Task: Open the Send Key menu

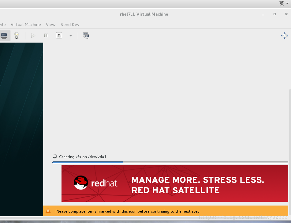Action: point(70,25)
